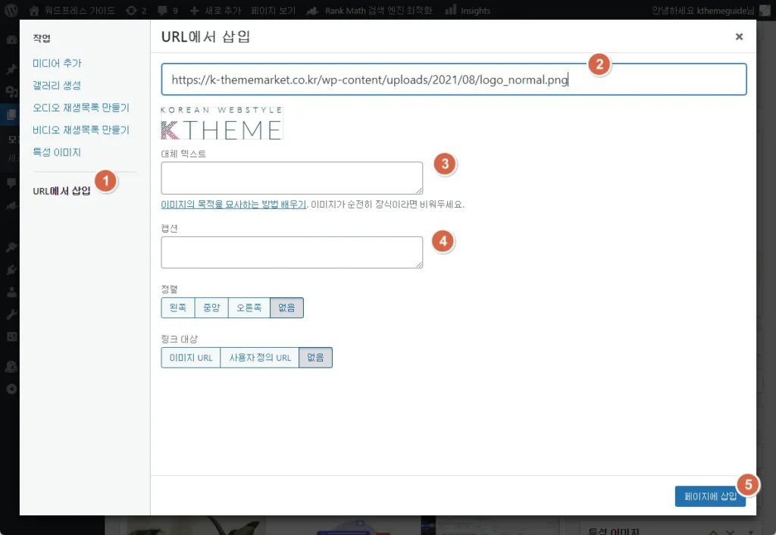Click the WordPress logo in the admin bar
This screenshot has height=535, width=776.
11,10
